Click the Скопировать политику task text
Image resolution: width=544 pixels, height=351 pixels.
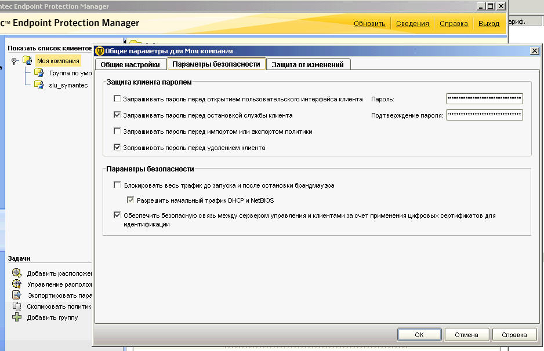(x=59, y=306)
